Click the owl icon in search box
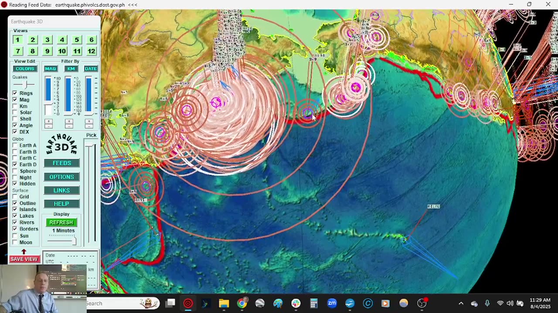 click(x=149, y=303)
